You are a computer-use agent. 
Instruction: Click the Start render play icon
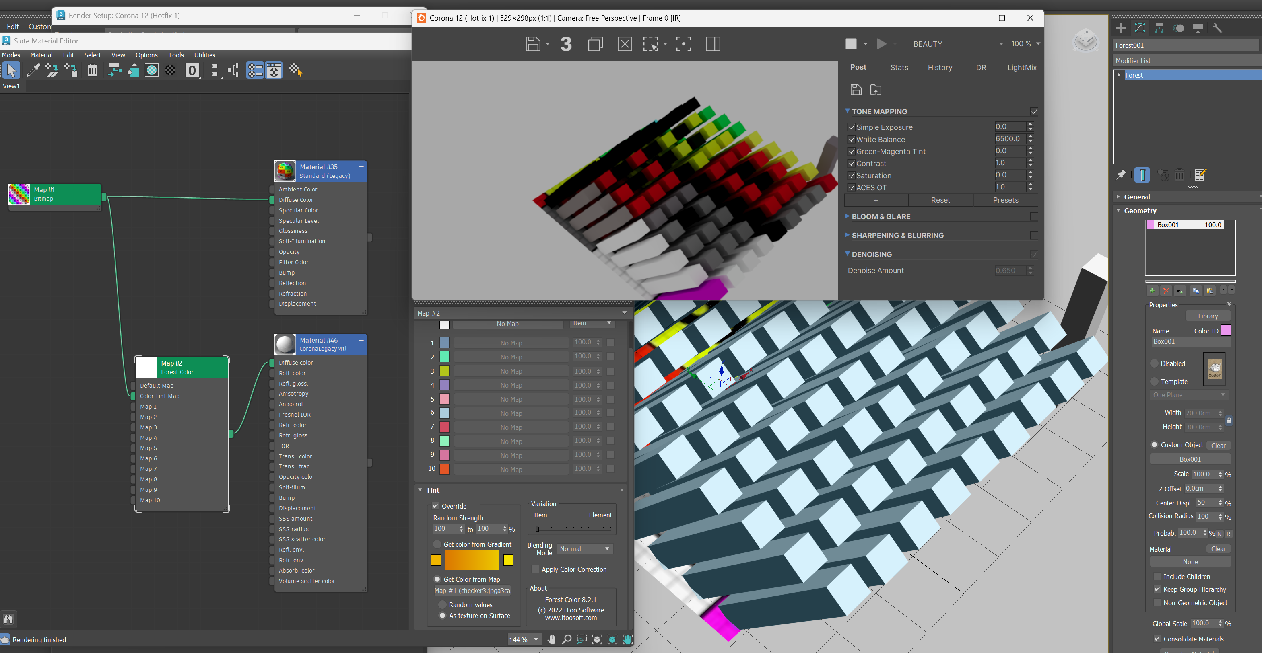[881, 44]
